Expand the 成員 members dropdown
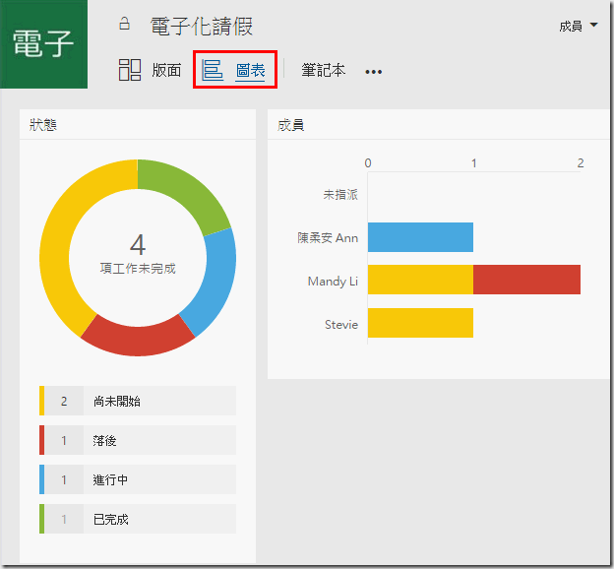 pyautogui.click(x=578, y=27)
